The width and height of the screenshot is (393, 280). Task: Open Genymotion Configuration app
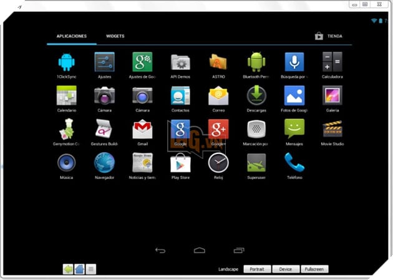pos(66,129)
